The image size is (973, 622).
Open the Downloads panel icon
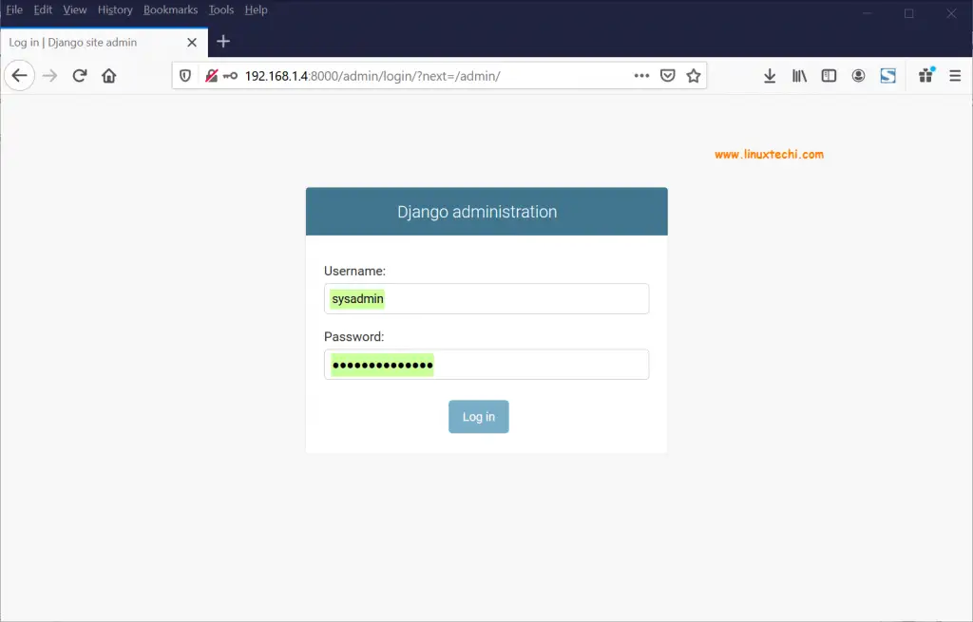click(x=770, y=75)
